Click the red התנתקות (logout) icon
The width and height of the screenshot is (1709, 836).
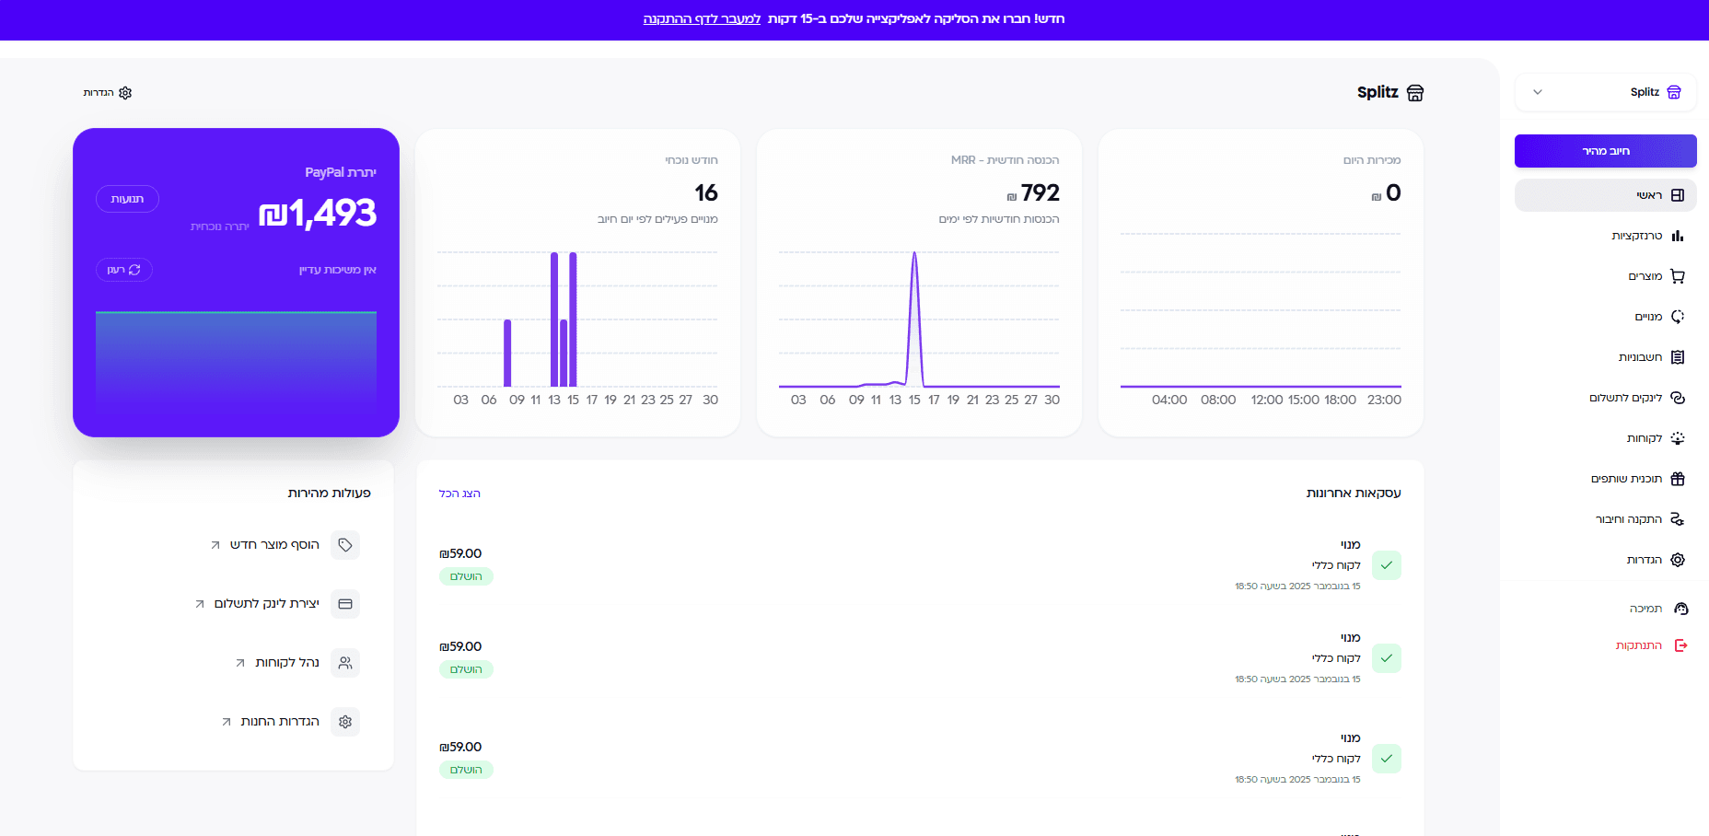click(1680, 645)
